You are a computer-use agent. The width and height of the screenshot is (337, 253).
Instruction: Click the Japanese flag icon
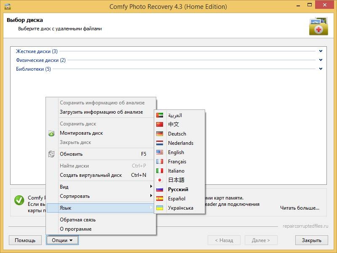(160, 180)
